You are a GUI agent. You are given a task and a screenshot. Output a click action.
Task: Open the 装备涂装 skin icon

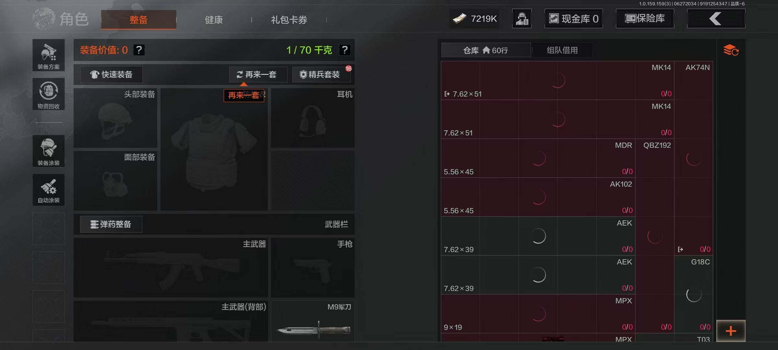click(x=49, y=151)
